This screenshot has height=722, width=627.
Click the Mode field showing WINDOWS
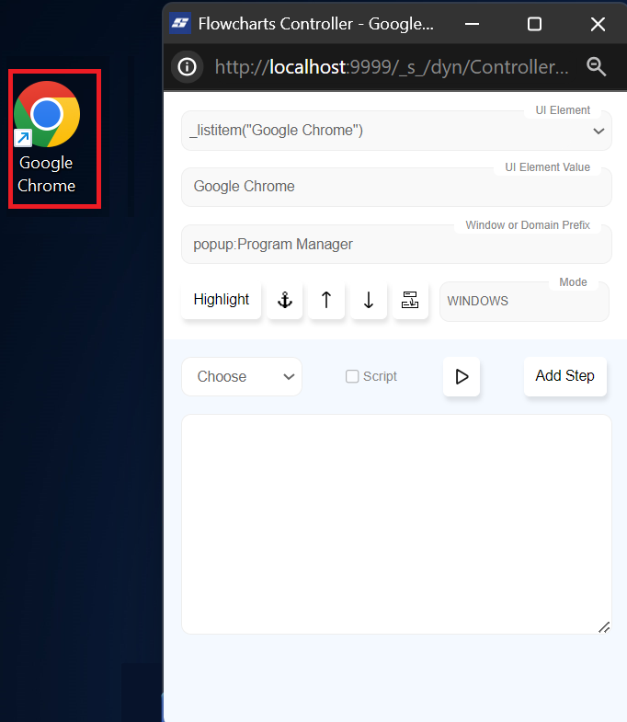coord(523,302)
